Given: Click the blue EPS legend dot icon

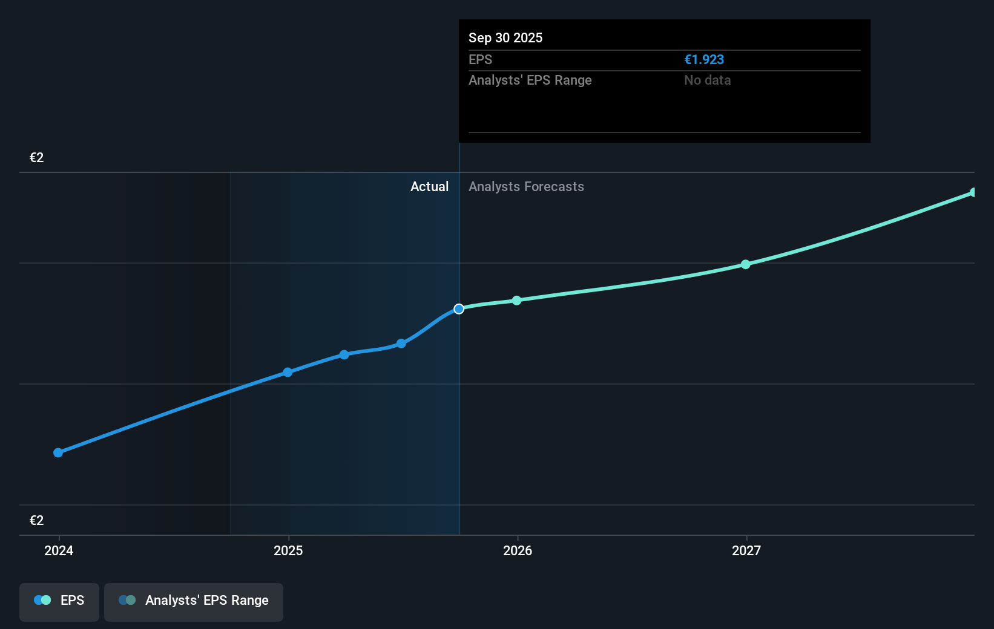Looking at the screenshot, I should click(42, 599).
